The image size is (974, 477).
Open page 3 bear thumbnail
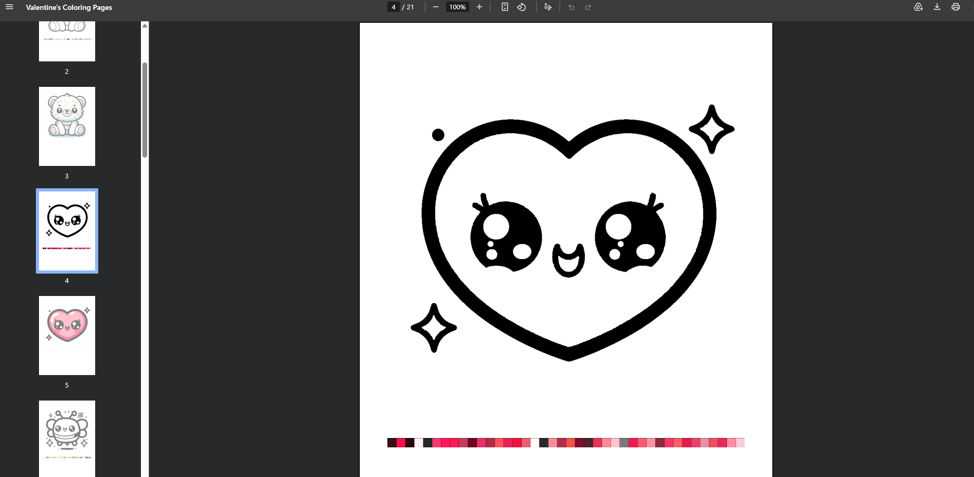[67, 126]
